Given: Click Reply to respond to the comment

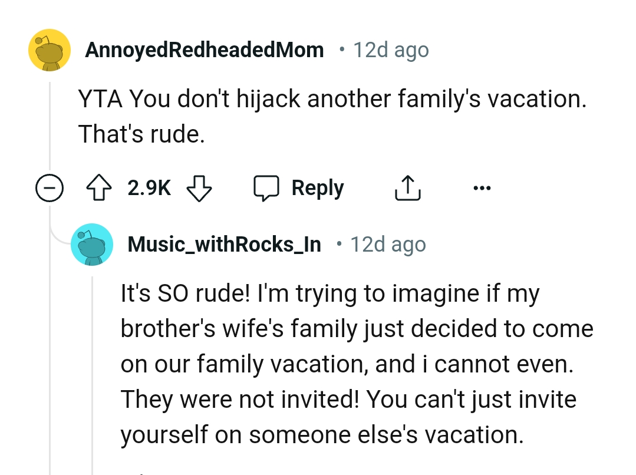Looking at the screenshot, I should pos(317,187).
